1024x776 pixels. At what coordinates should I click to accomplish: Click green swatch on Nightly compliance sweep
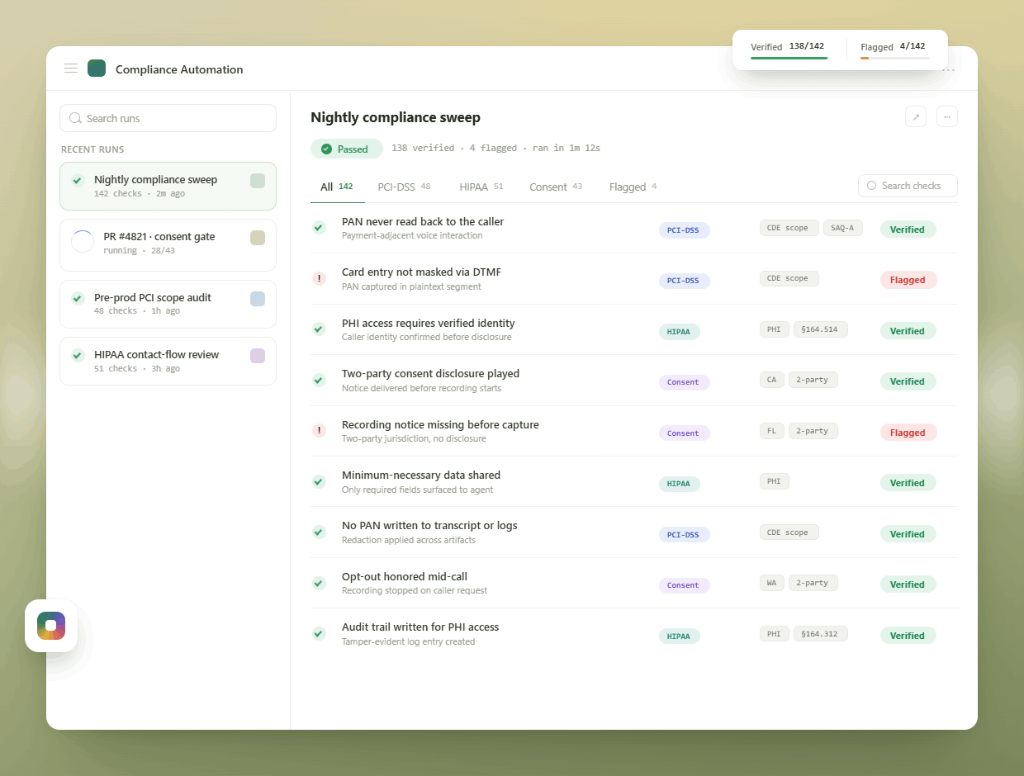point(258,181)
